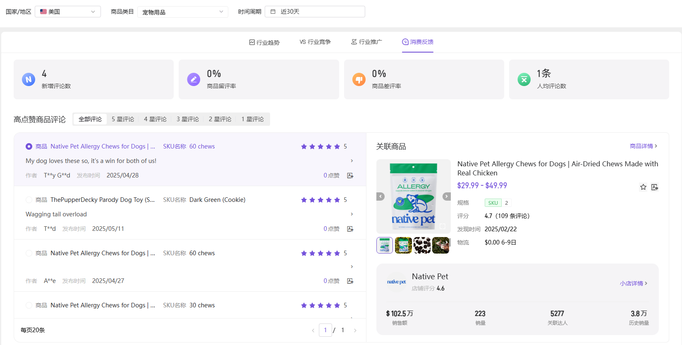Click the page number input box
682x345 pixels.
tap(325, 330)
